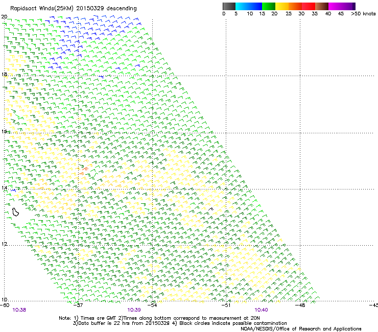Click latitude axis label '10'
This screenshot has width=378, height=332.
(x=4, y=299)
